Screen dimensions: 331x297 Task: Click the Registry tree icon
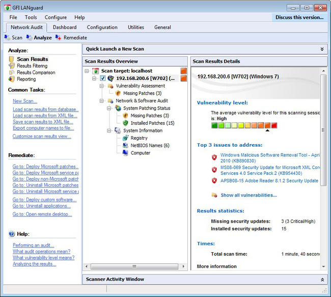(x=125, y=138)
